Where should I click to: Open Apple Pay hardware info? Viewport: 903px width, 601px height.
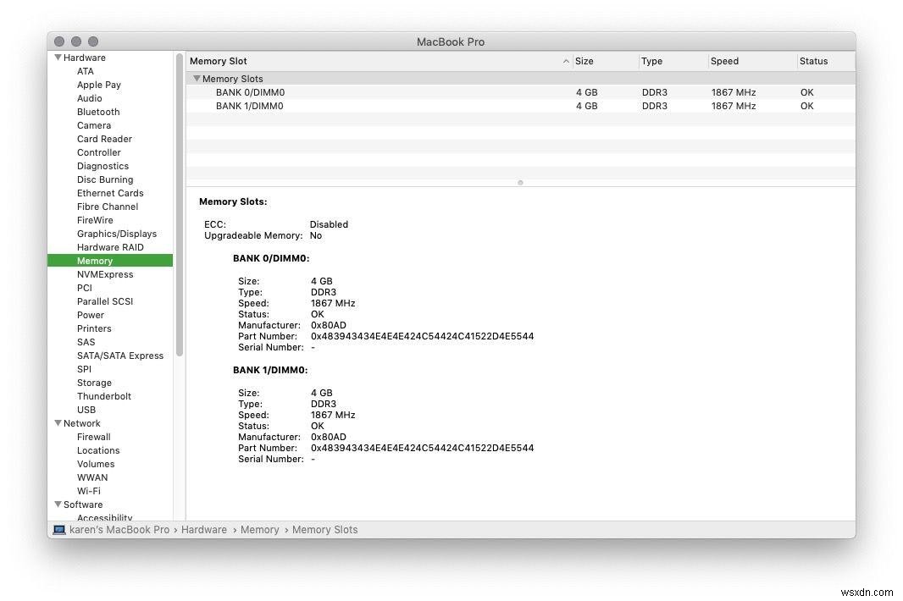click(99, 85)
